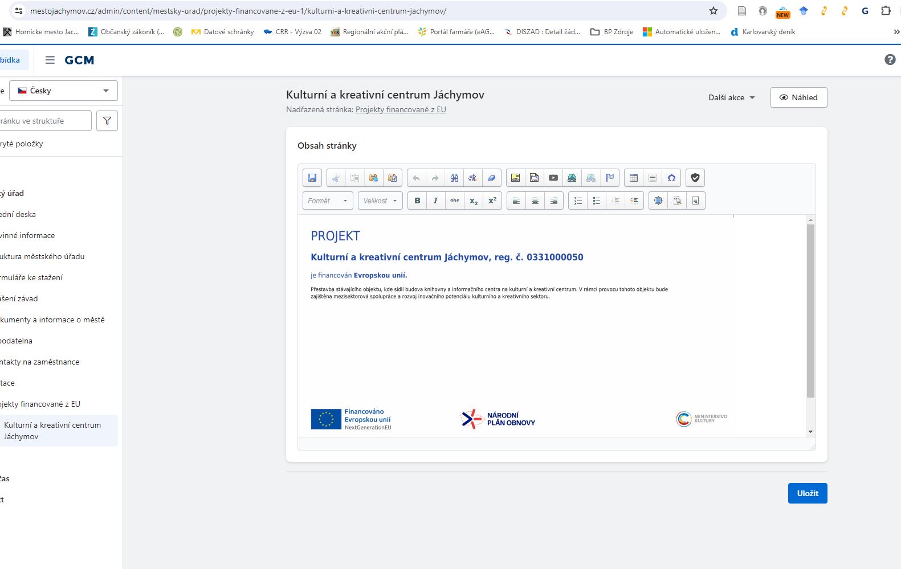Insert a YouTube video via toolbar

(553, 178)
